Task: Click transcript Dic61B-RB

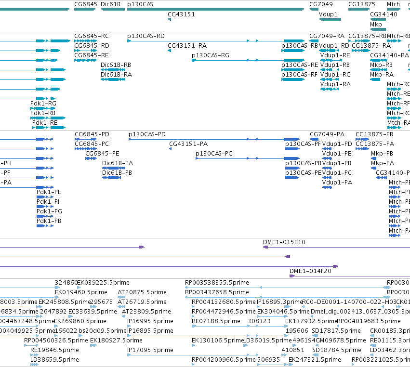Action: 116,65
